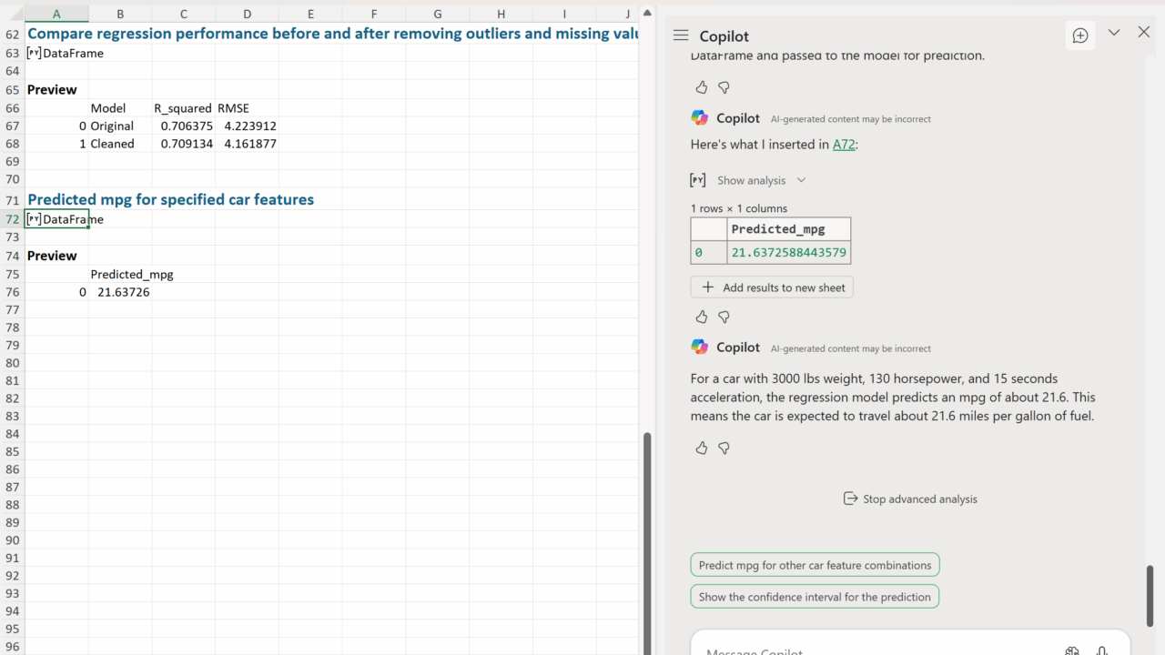Click the Add results to new sheet button
This screenshot has width=1165, height=655.
(x=772, y=287)
